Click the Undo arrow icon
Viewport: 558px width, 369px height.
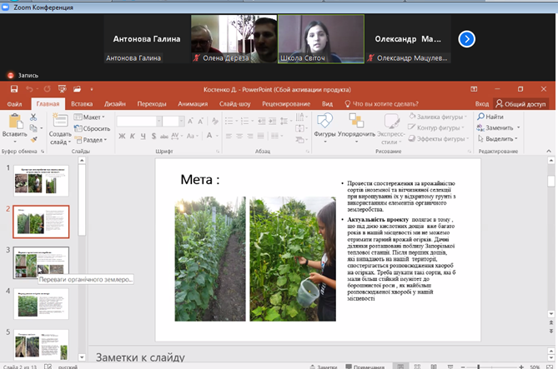coord(30,89)
